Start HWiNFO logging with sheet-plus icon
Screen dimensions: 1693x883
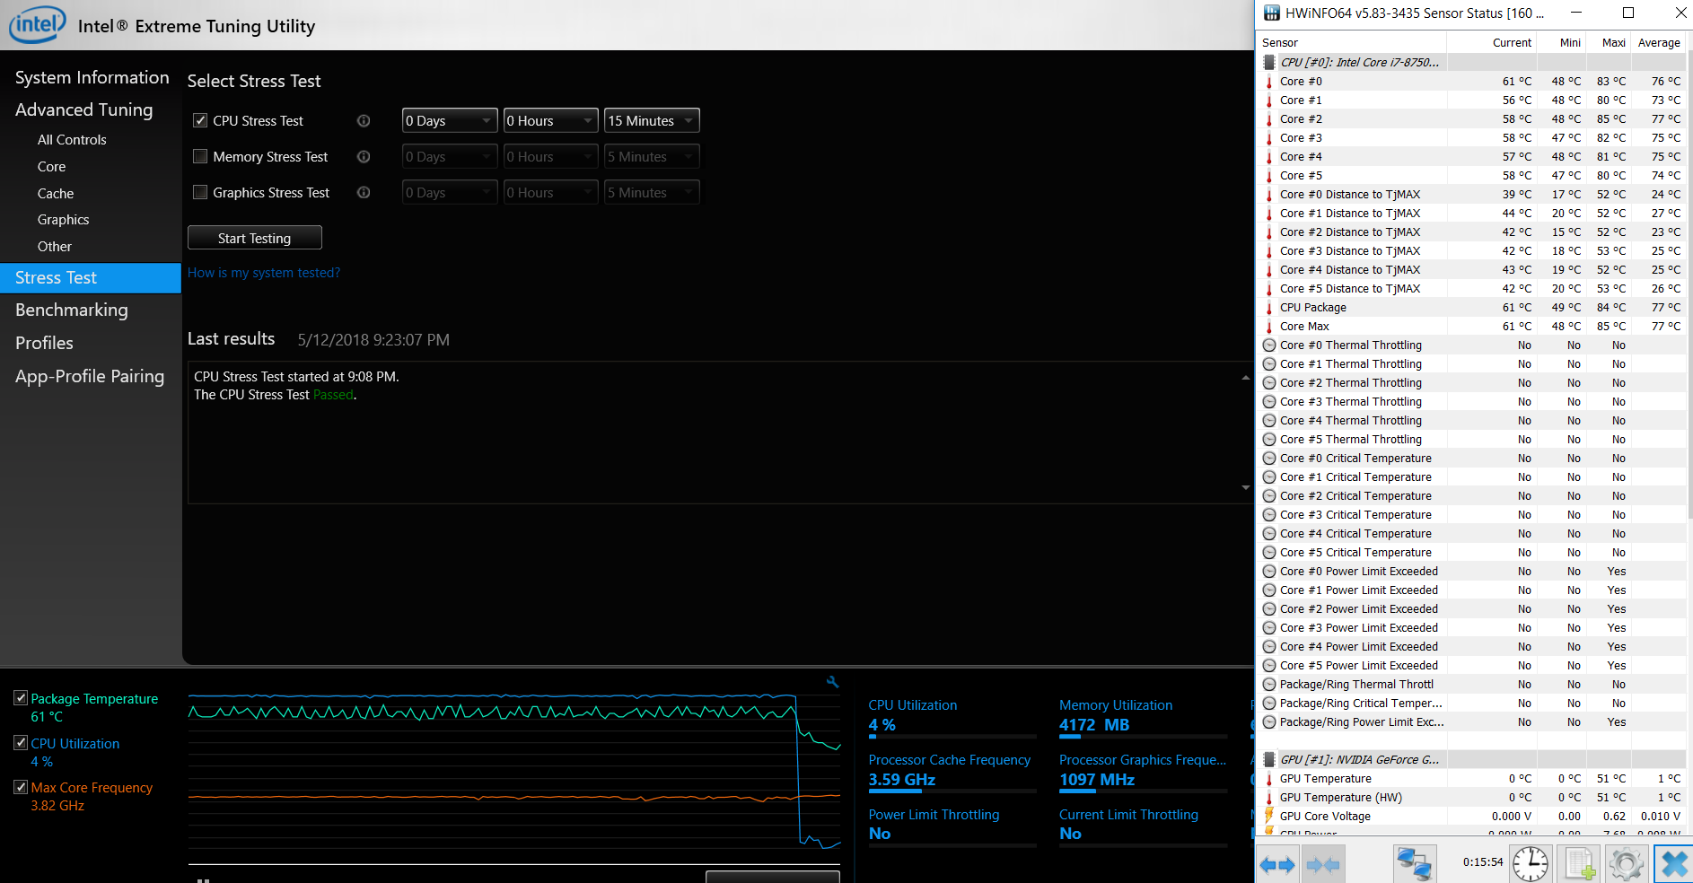[1580, 864]
